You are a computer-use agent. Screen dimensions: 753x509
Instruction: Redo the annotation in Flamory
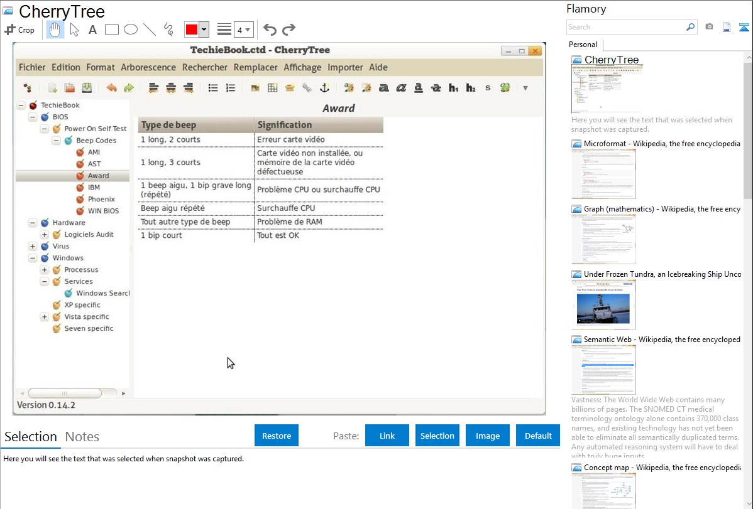click(289, 29)
